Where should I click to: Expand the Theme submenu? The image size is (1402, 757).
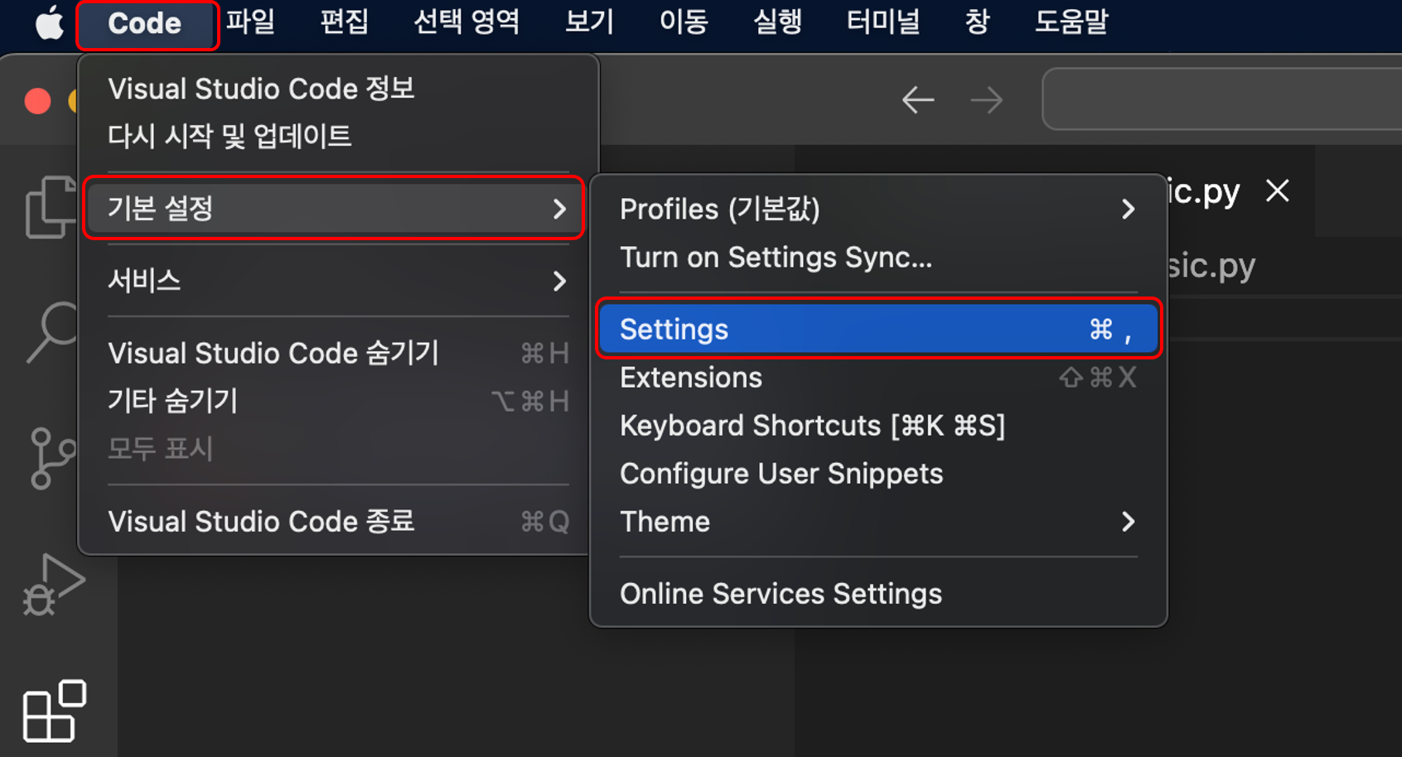(878, 522)
